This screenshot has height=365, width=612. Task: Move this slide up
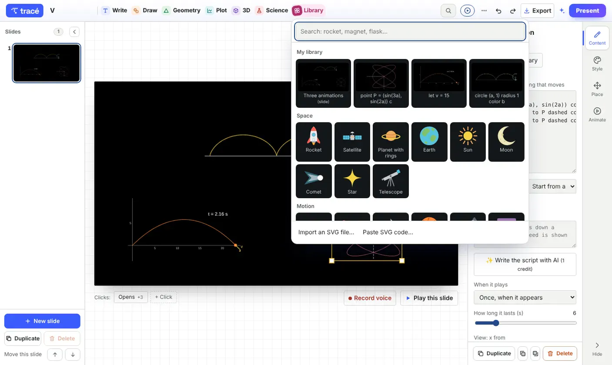pos(55,355)
